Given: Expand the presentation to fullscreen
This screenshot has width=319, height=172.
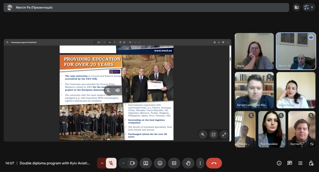Looking at the screenshot, I should (x=224, y=135).
